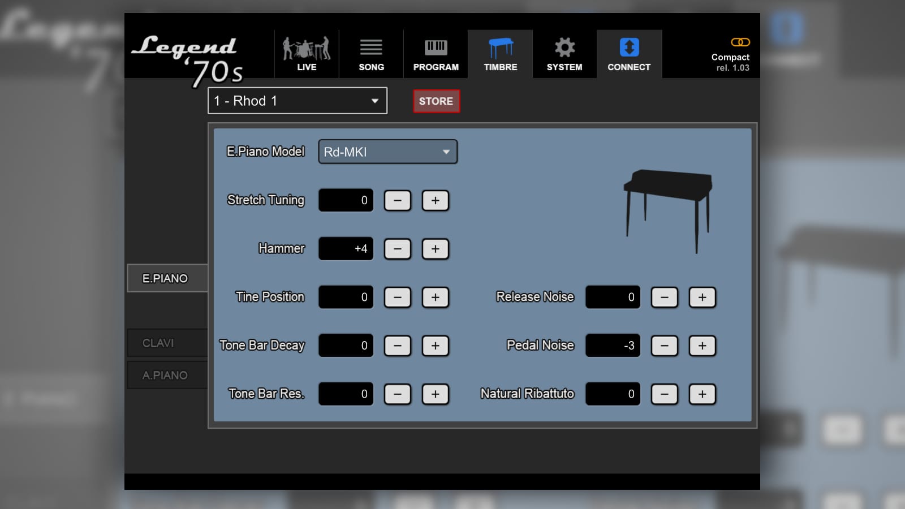Increase Hammer with the plus button
This screenshot has width=905, height=509.
(x=434, y=249)
